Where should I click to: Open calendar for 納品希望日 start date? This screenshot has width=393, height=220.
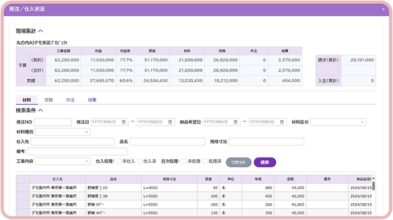[x=236, y=122]
